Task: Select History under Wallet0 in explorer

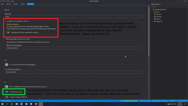Action: [x=158, y=19]
